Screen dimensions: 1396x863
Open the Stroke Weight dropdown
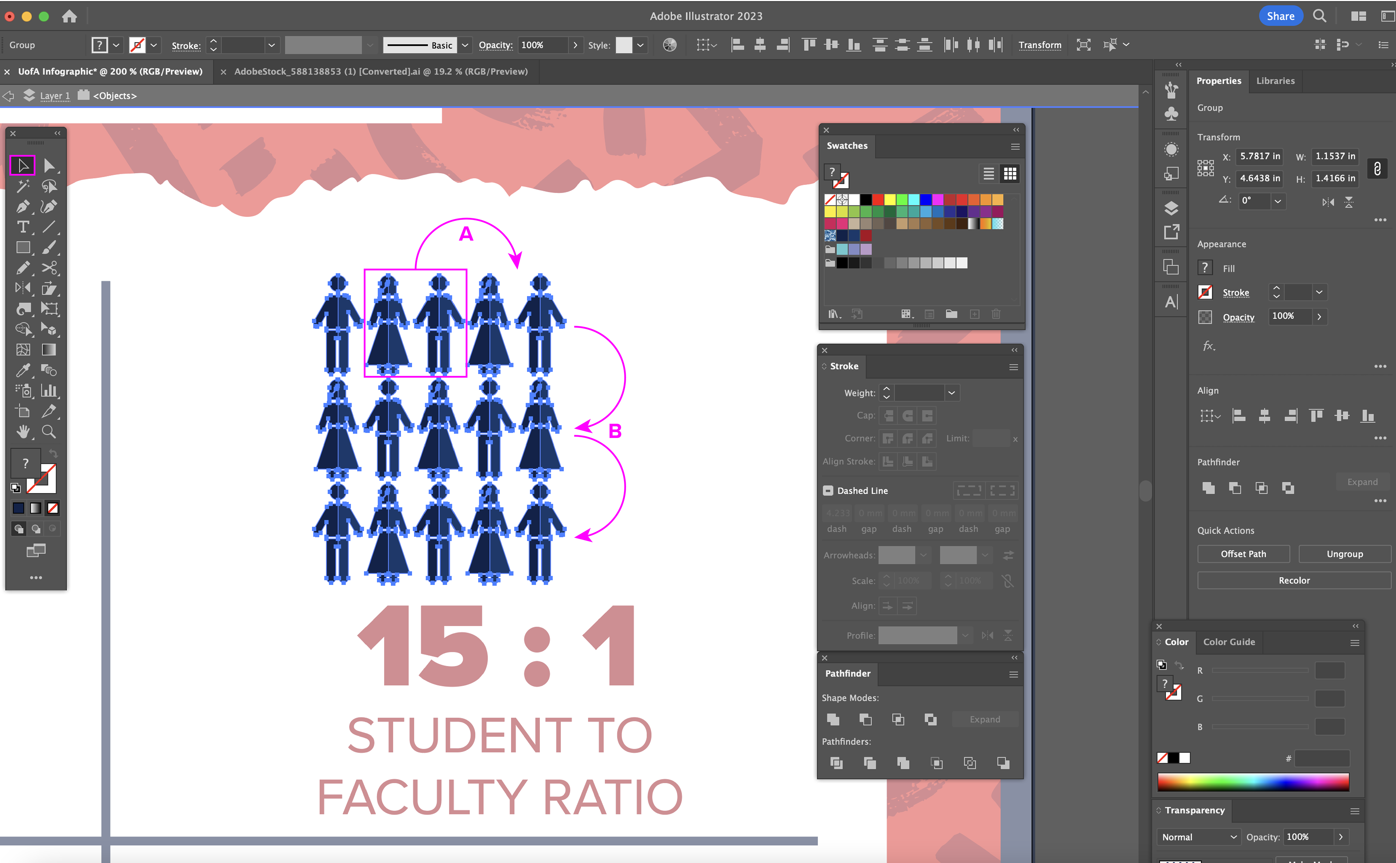[951, 393]
